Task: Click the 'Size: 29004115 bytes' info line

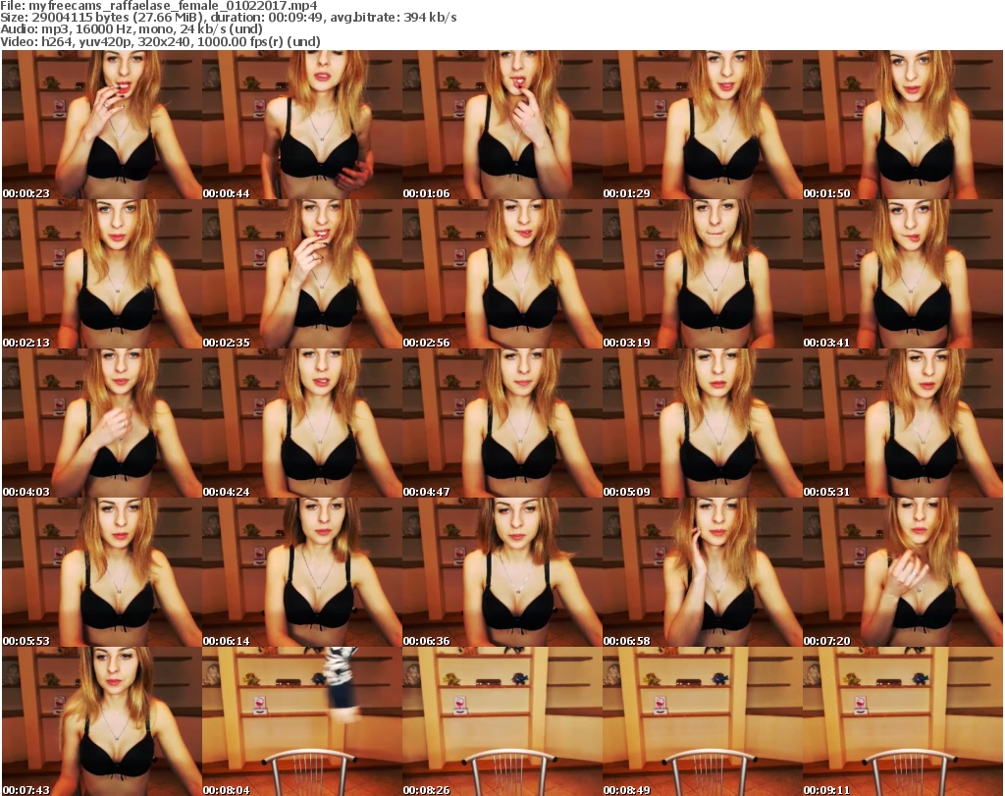Action: (229, 18)
